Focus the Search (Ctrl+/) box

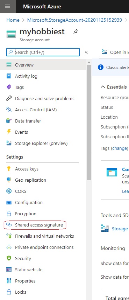[43, 52]
